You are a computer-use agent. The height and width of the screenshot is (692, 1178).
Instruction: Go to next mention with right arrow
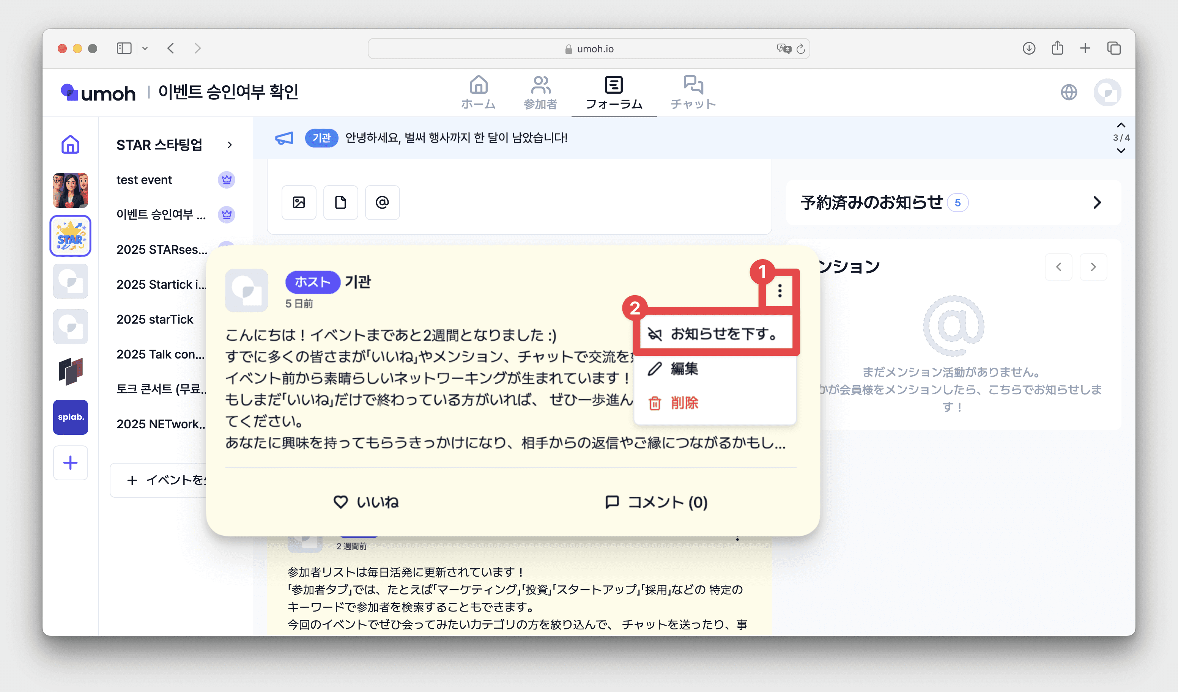1093,267
